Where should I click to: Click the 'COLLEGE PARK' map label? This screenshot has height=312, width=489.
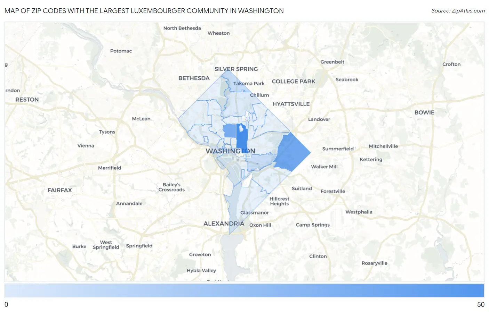pos(294,82)
